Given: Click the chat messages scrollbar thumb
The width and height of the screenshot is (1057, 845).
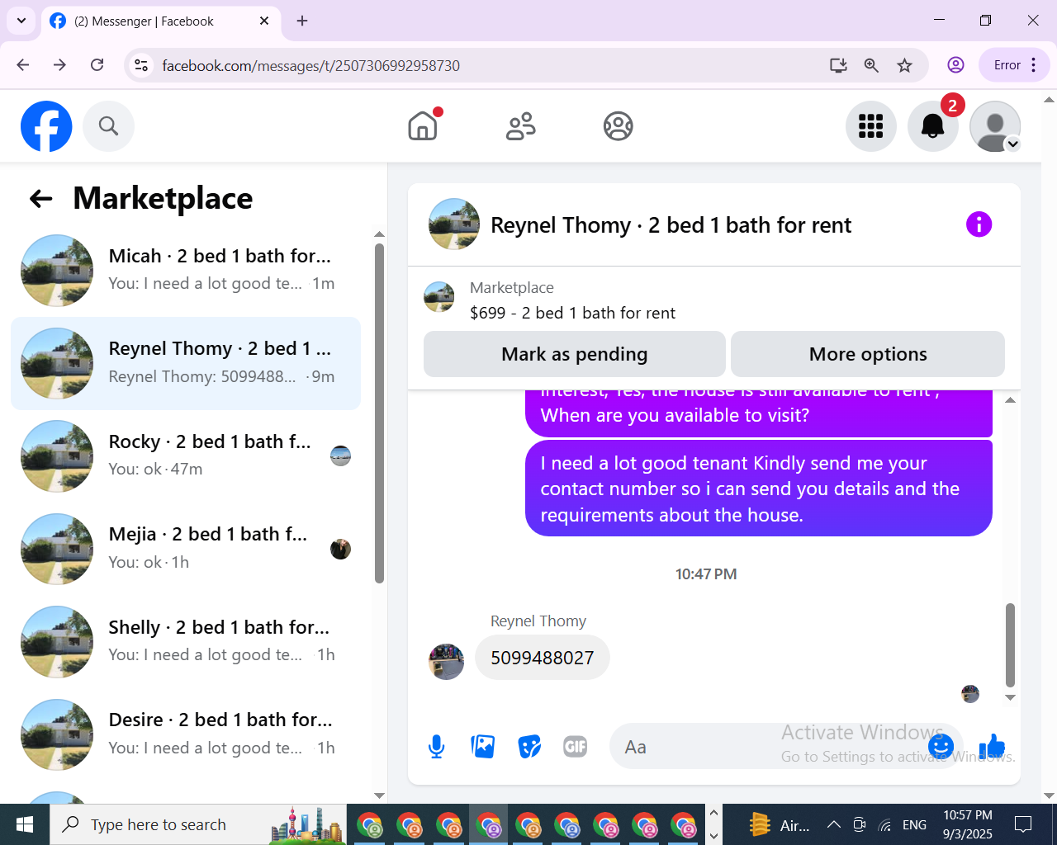Looking at the screenshot, I should (1010, 645).
